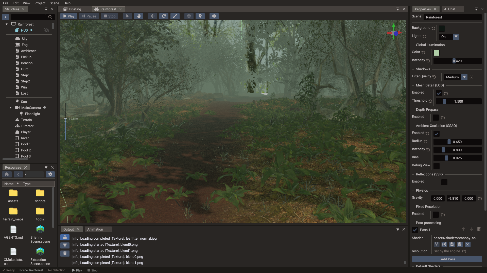Click the map pin toolbar icon
Screen dimensions: 487x273
[x=200, y=16]
